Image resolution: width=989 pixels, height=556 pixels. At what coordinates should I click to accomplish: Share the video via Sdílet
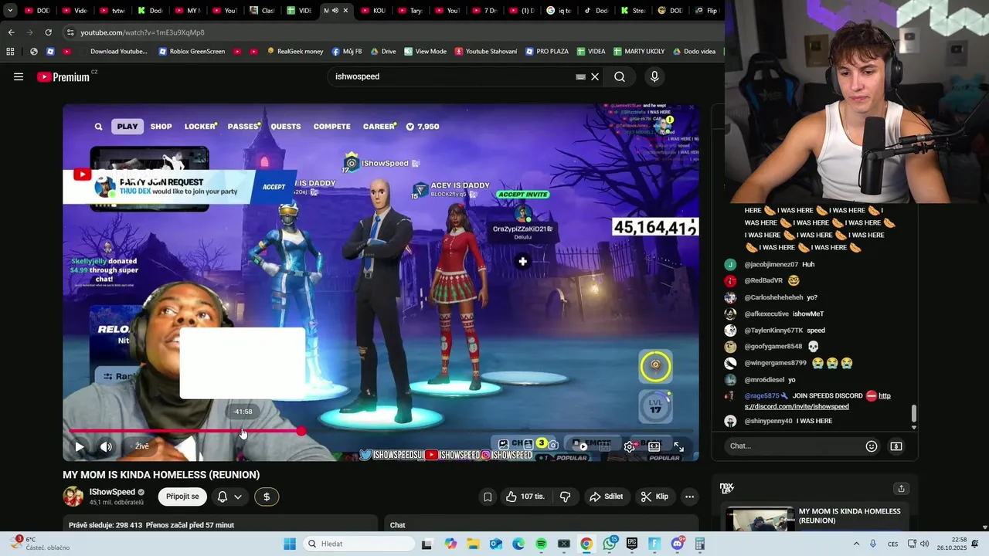point(607,497)
